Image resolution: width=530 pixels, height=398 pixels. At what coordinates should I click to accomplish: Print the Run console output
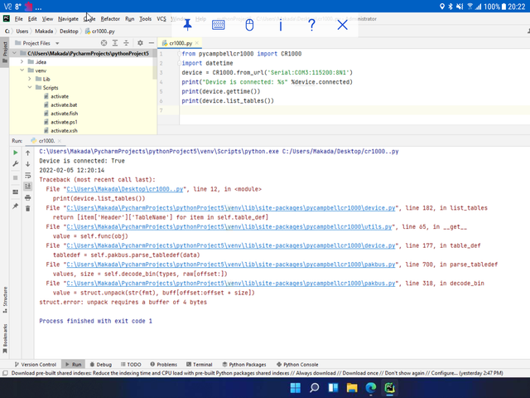pyautogui.click(x=27, y=197)
